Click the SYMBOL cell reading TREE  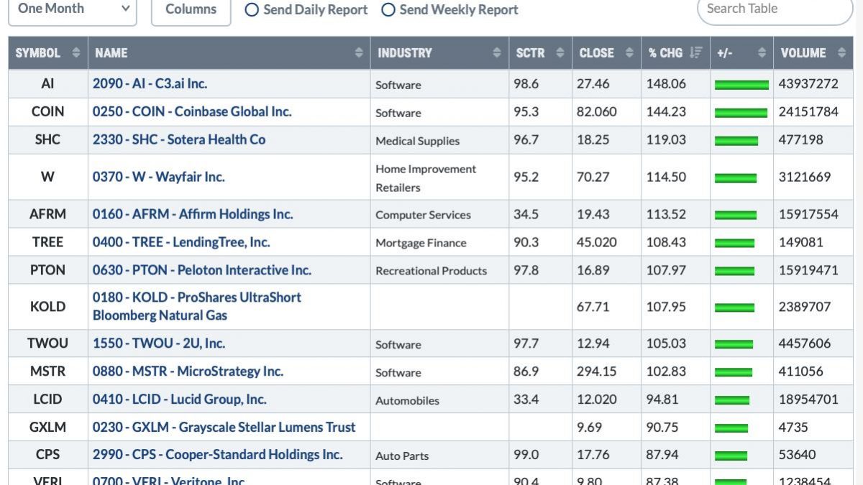point(47,242)
